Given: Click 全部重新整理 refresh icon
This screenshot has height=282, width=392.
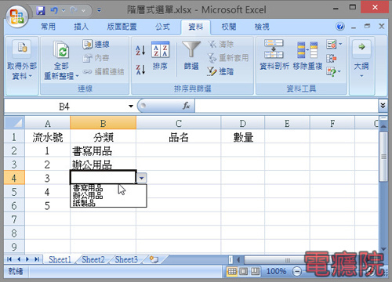Looking at the screenshot, I should (x=61, y=49).
